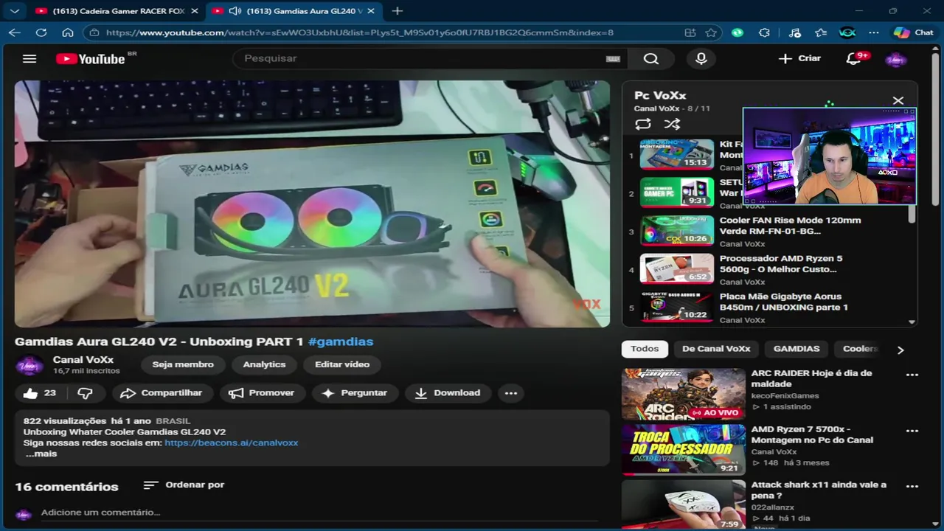
Task: Add this page to favorites with star
Action: [711, 32]
